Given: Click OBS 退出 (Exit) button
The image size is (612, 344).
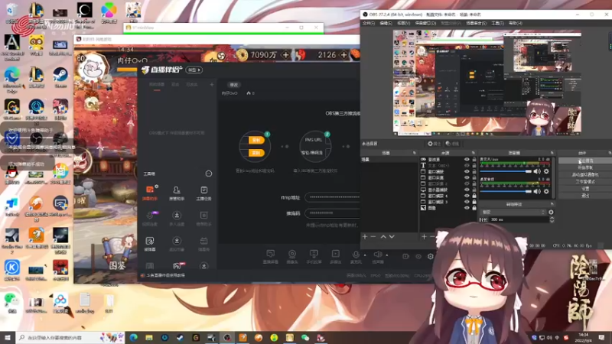Looking at the screenshot, I should coord(585,196).
